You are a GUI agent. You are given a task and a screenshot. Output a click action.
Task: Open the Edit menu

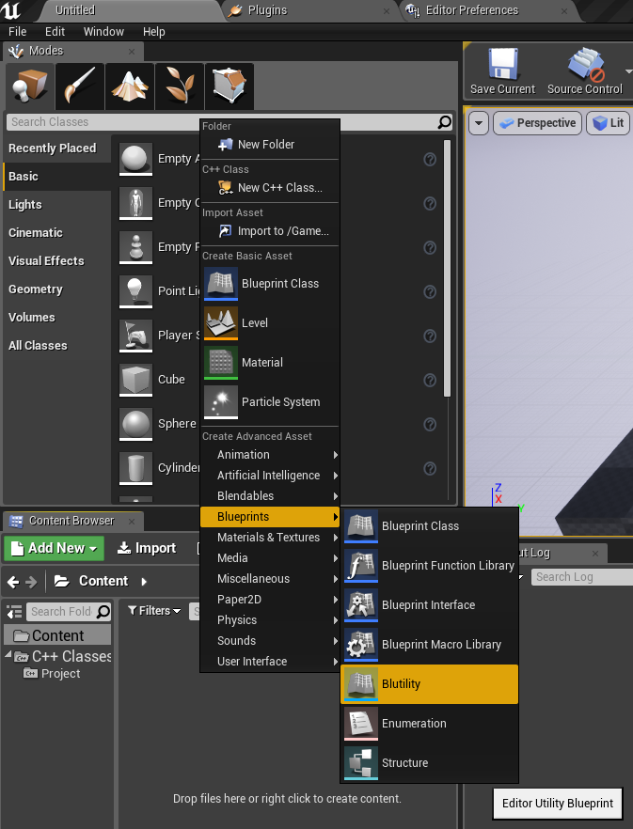(x=55, y=32)
